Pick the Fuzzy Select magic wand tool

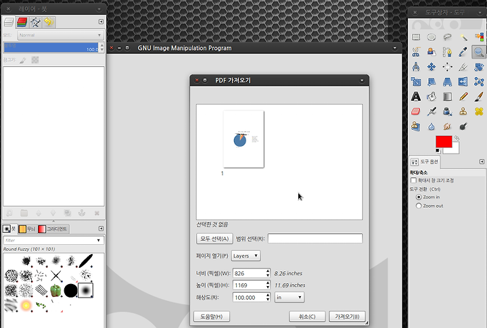463,37
